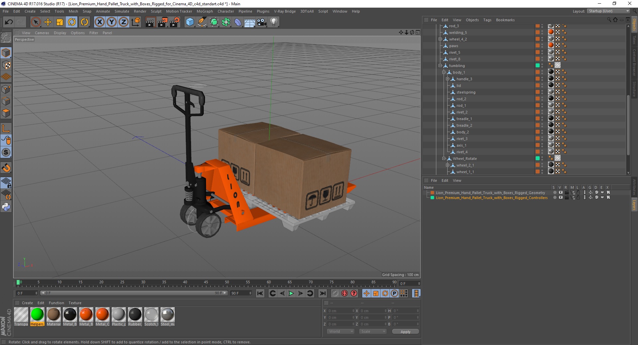Toggle Z axis lock
638x345 pixels.
point(124,22)
